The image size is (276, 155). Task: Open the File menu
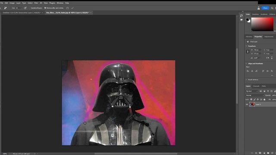(x=2, y=3)
